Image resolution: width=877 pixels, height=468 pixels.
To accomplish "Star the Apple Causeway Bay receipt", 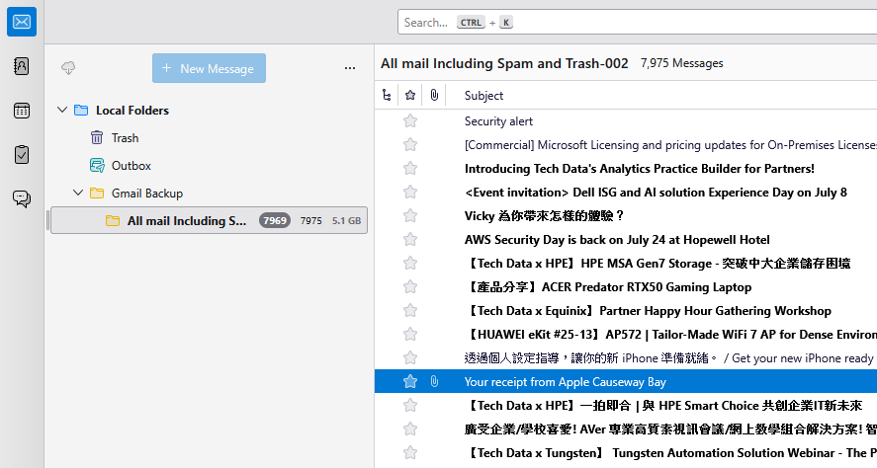I will coord(410,381).
